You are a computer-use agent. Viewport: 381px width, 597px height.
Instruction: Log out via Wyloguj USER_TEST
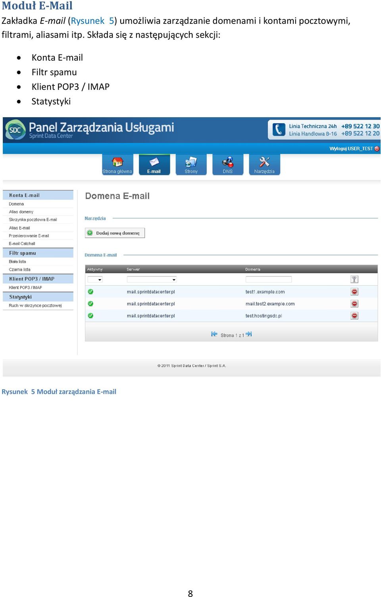click(351, 149)
